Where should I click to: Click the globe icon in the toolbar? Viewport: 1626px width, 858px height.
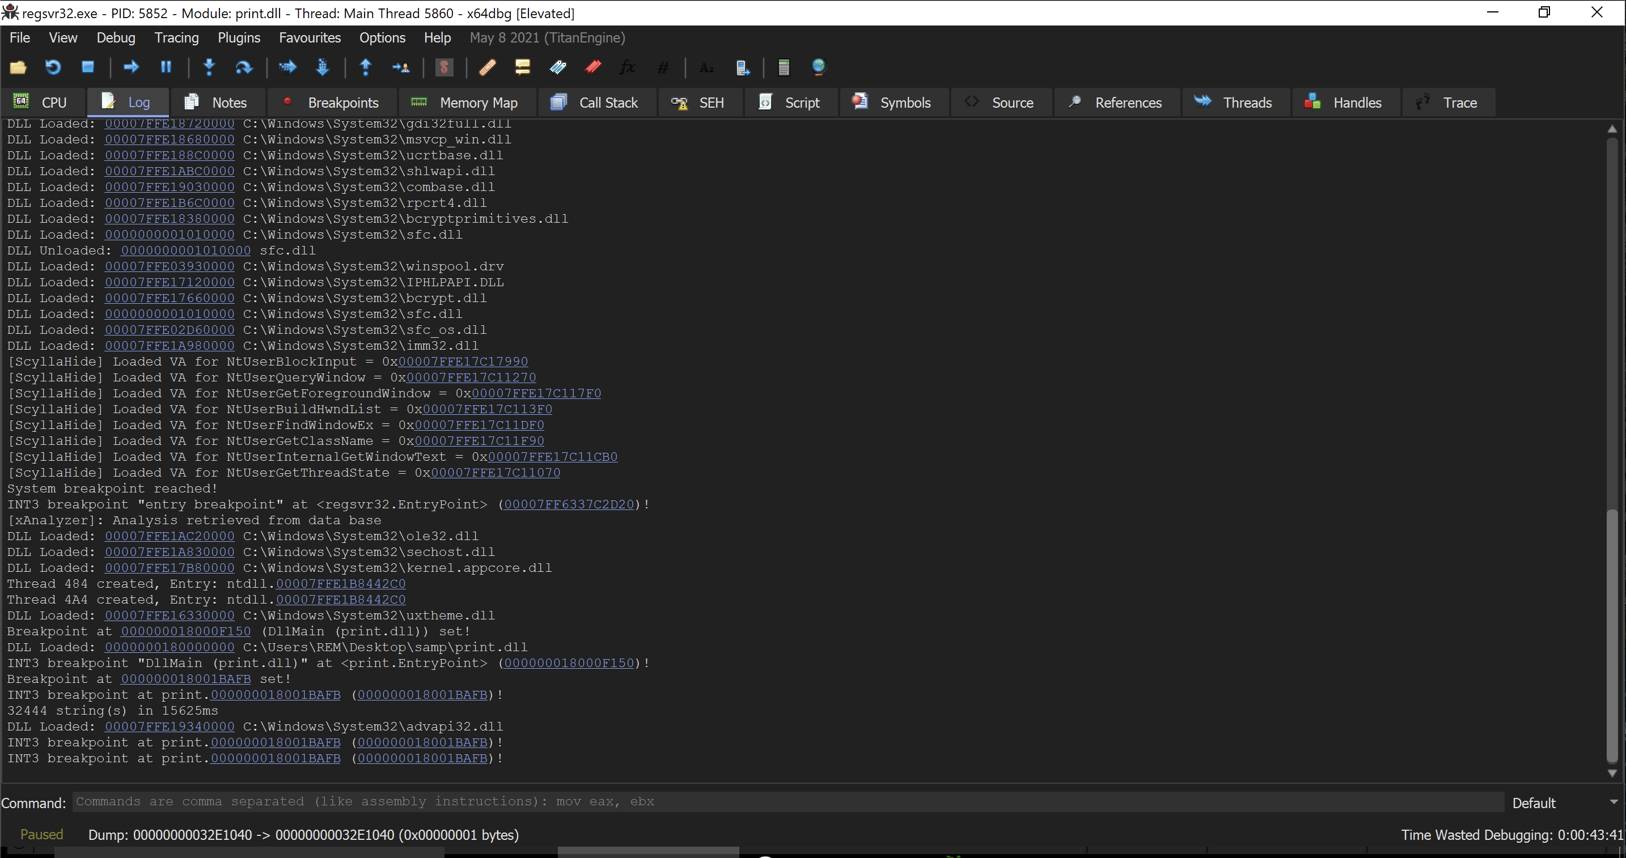819,67
